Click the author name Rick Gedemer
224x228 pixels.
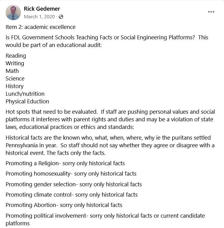(42, 9)
